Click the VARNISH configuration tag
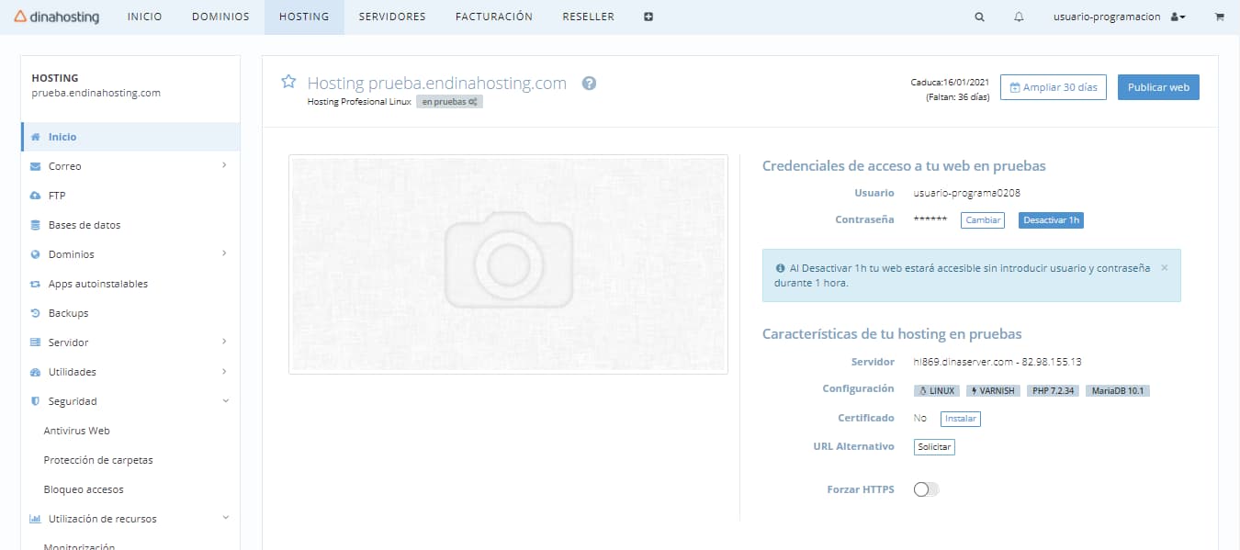This screenshot has height=550, width=1240. 993,390
